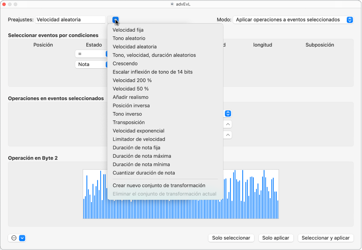This screenshot has width=362, height=250.
Task: Click the Seleccionar y aplicar button
Action: tap(326, 238)
